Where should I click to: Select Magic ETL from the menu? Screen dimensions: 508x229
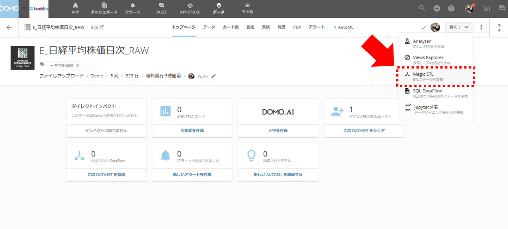tap(436, 76)
